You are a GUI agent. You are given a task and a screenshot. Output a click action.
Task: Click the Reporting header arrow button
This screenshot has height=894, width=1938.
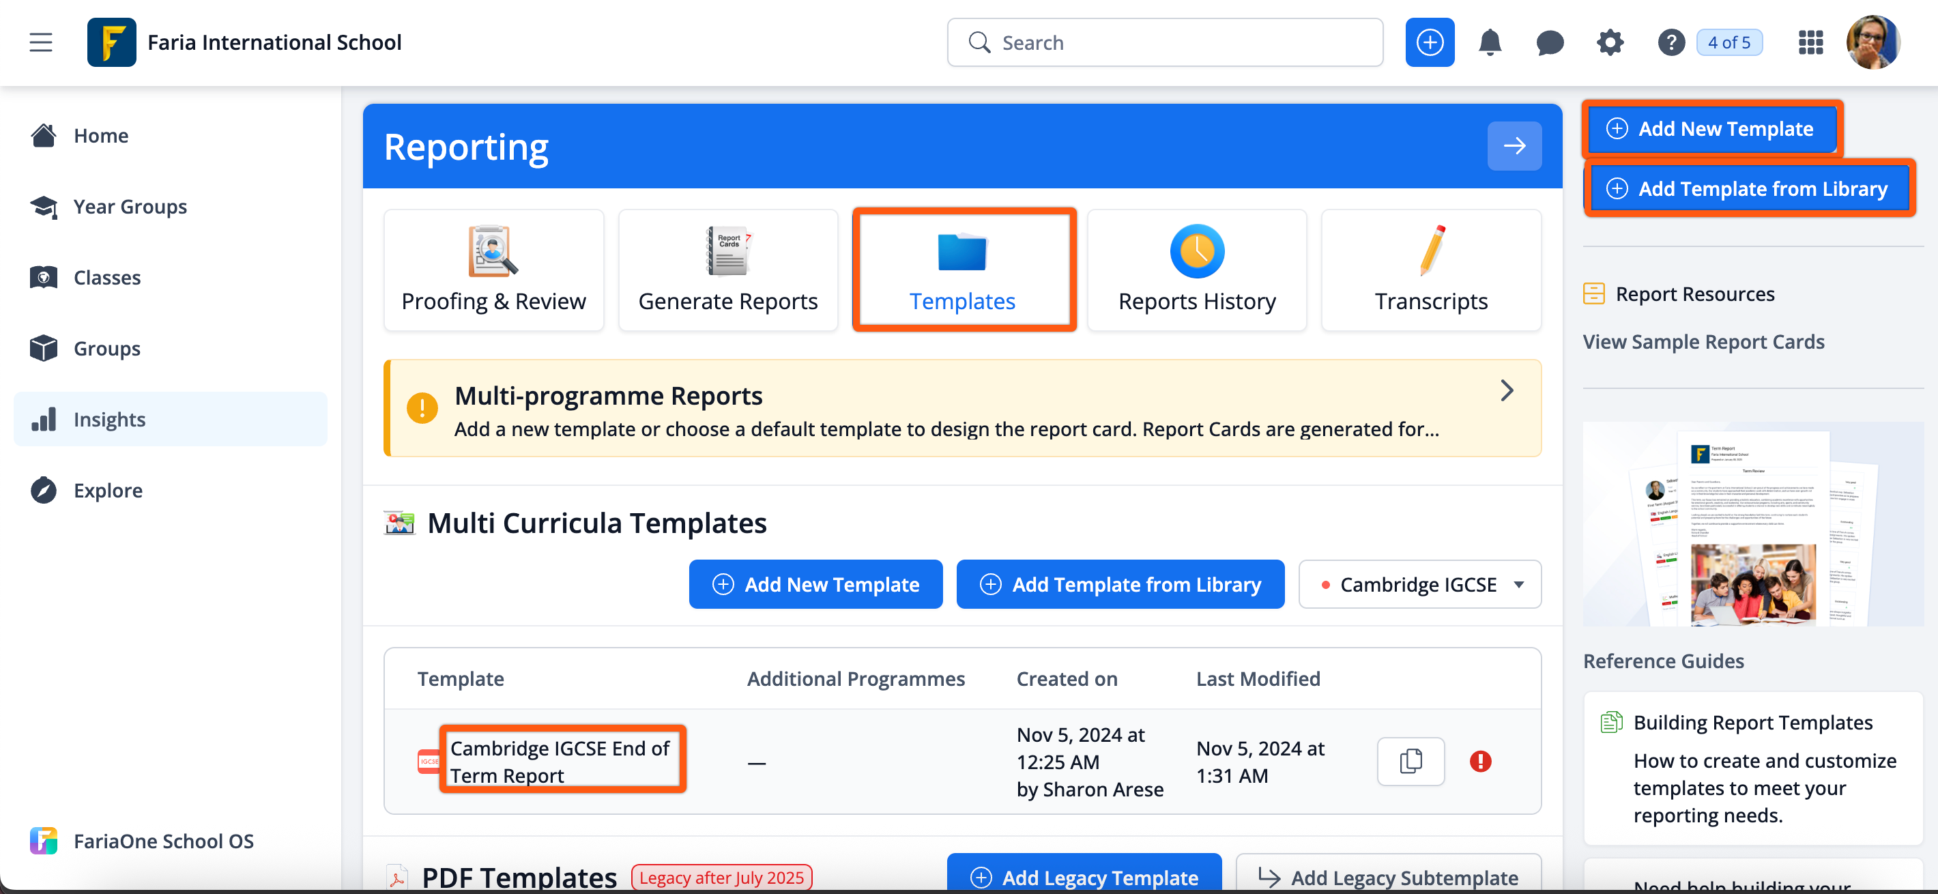pos(1514,146)
